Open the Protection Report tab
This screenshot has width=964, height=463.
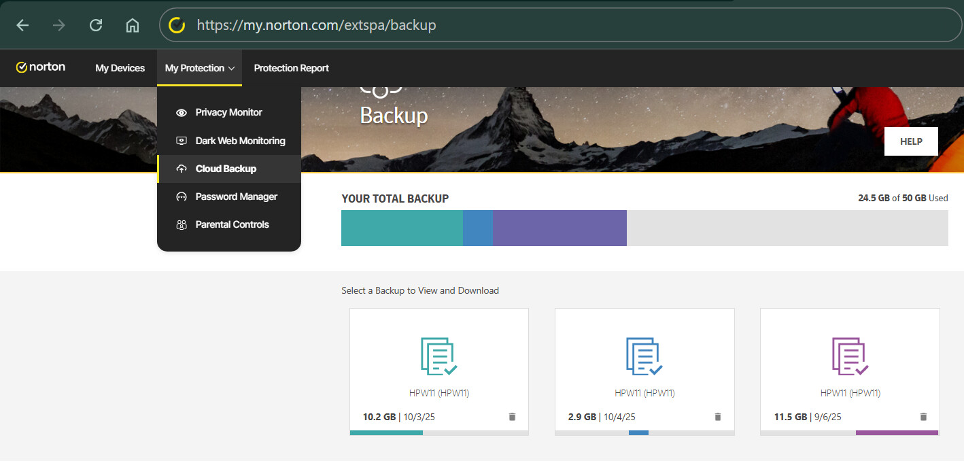291,68
